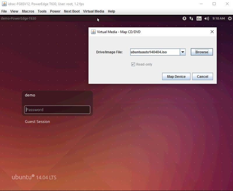Open the Macros menu
This screenshot has width=233, height=191.
point(28,11)
